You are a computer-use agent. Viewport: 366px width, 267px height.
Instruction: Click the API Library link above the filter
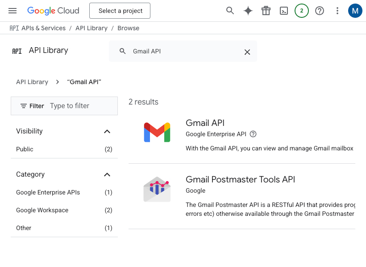point(32,82)
